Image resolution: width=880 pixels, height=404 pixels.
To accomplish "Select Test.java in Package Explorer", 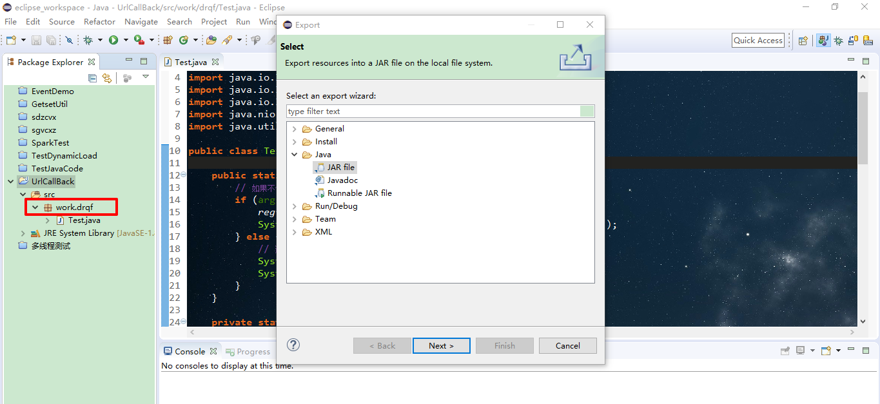I will point(78,220).
